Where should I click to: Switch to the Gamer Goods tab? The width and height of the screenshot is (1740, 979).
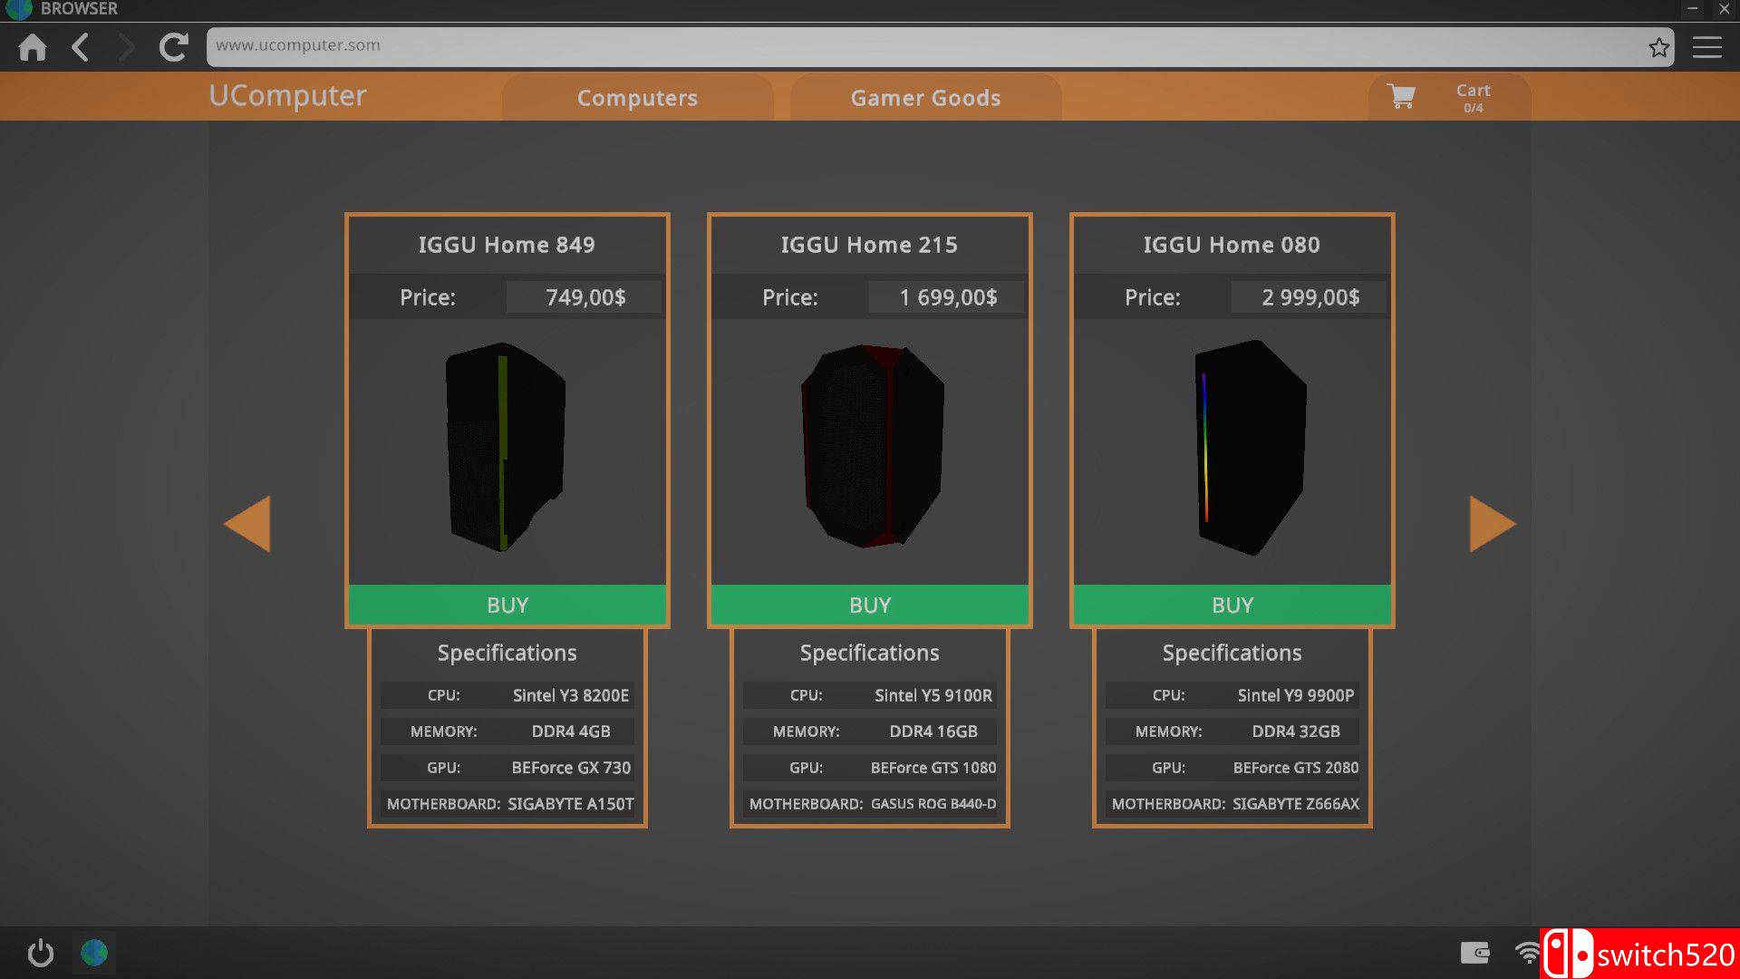(x=925, y=98)
